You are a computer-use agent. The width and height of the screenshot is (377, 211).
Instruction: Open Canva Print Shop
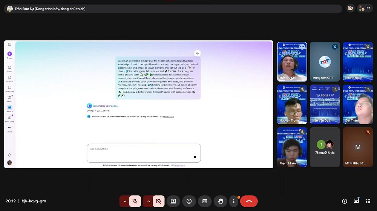pos(10,119)
